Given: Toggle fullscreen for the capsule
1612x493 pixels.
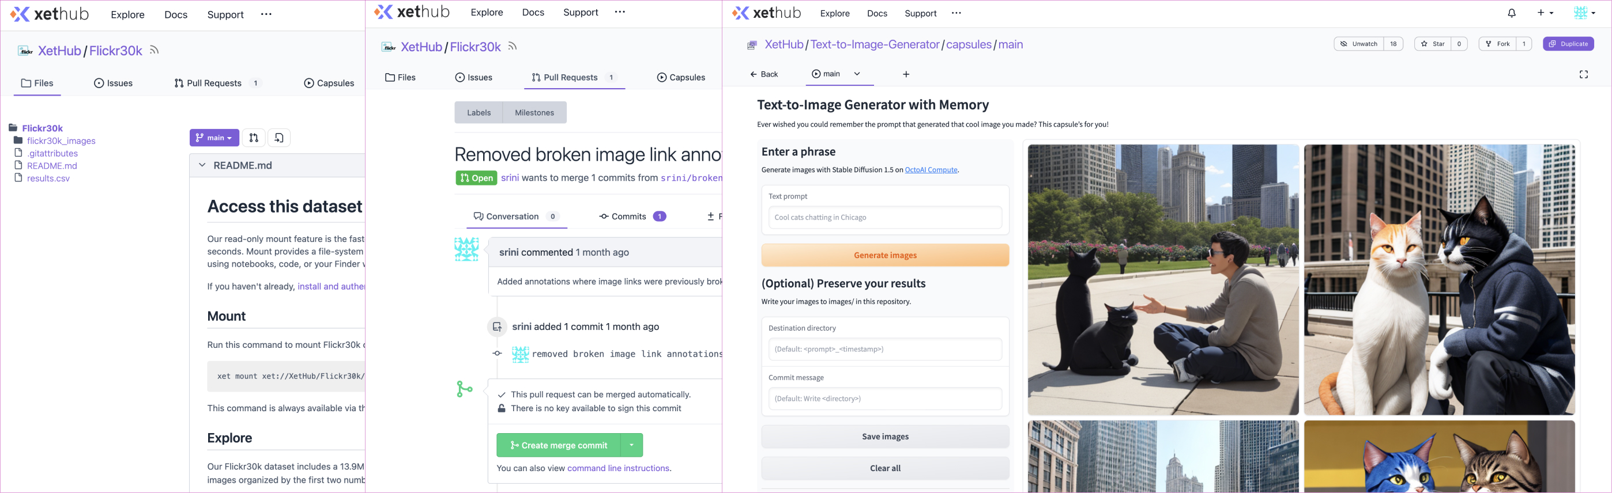Looking at the screenshot, I should (1583, 74).
